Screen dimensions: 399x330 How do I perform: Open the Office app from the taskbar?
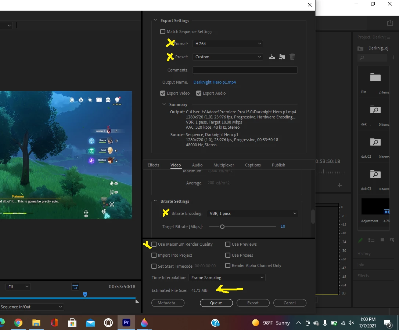(x=54, y=323)
